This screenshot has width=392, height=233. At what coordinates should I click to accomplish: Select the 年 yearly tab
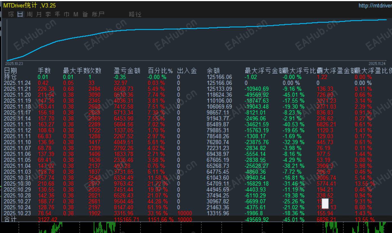tap(57, 14)
